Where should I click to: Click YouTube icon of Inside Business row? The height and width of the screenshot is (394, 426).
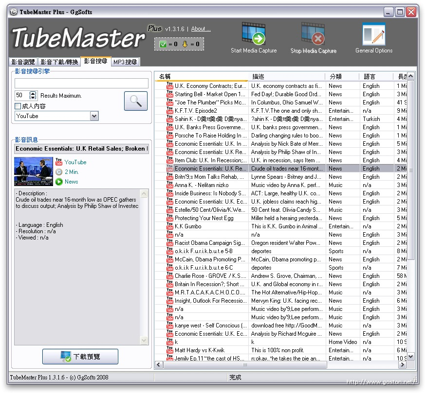click(170, 193)
